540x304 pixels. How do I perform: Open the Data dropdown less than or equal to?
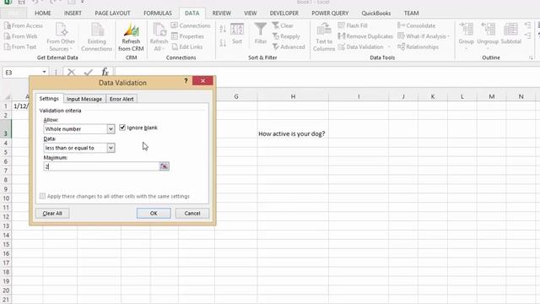[111, 148]
